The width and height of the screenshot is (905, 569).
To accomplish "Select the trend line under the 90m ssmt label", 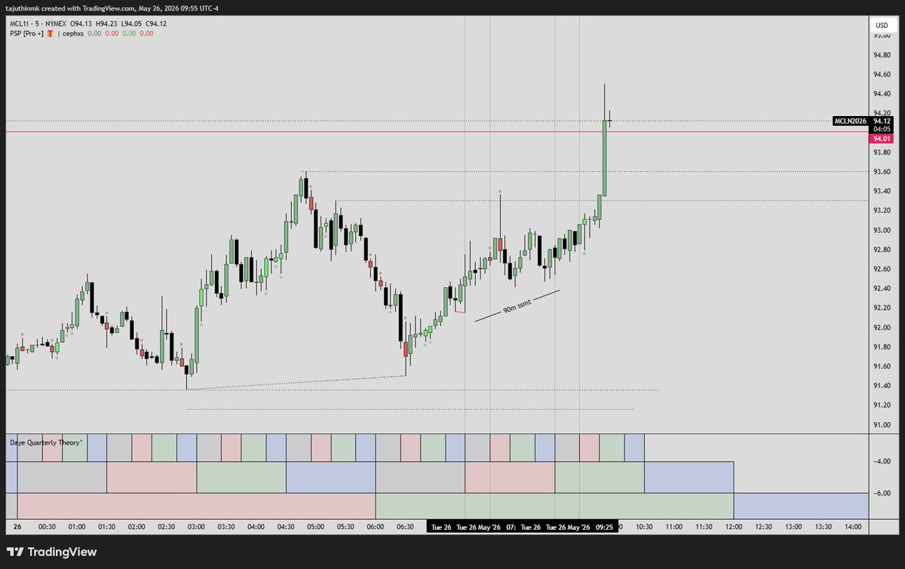I will (517, 306).
